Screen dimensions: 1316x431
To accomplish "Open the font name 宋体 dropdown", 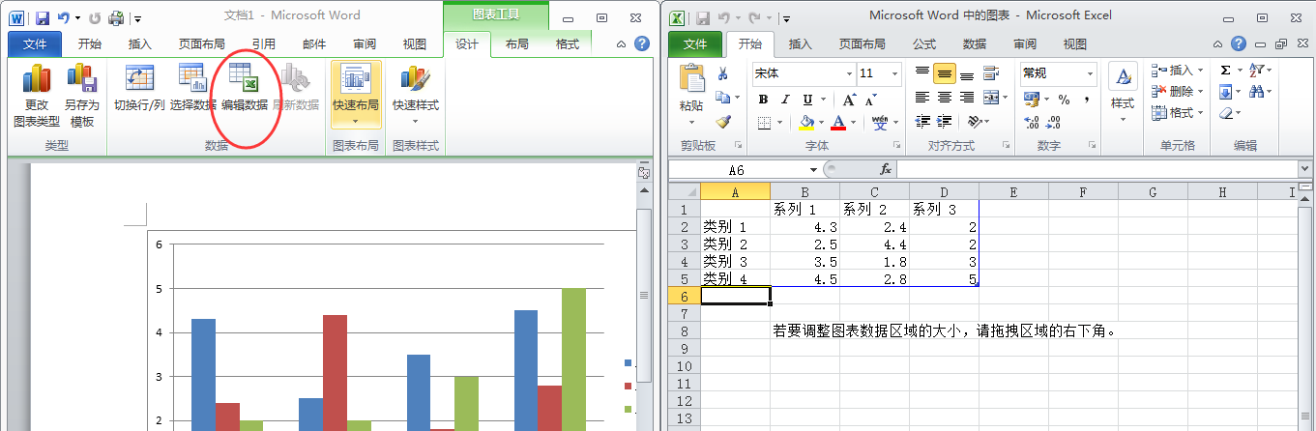I will point(849,73).
